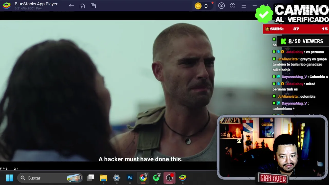Go back using the BlueStacks back arrow
The image size is (329, 185).
click(x=71, y=6)
